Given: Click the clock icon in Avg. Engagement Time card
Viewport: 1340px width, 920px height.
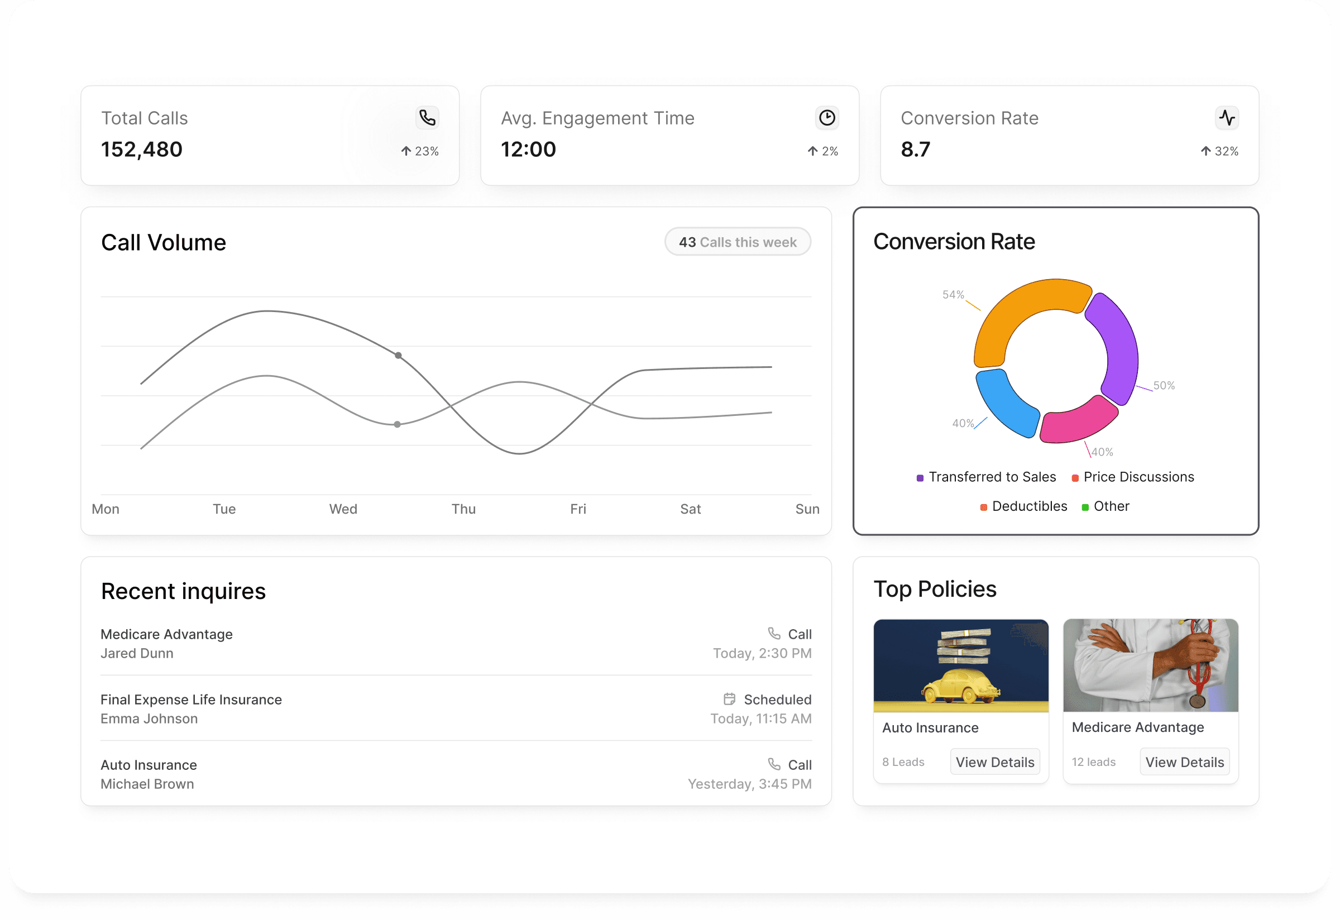Looking at the screenshot, I should click(827, 118).
